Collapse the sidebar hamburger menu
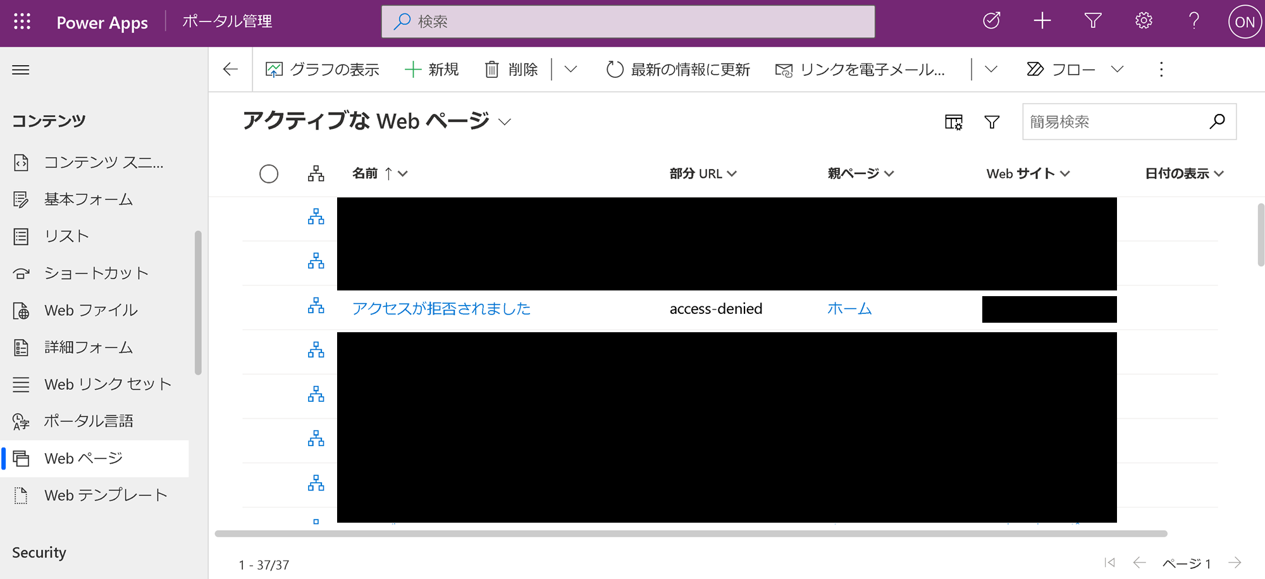 point(21,70)
